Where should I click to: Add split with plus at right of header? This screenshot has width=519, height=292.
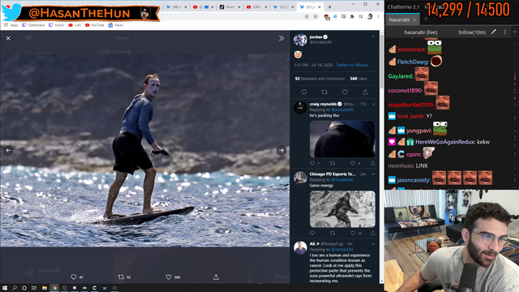[515, 32]
